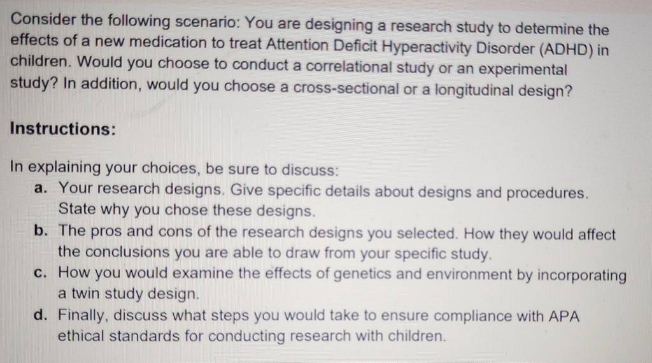Click the list marker 'c.'
Image resolution: width=652 pixels, height=363 pixels.
(x=40, y=273)
